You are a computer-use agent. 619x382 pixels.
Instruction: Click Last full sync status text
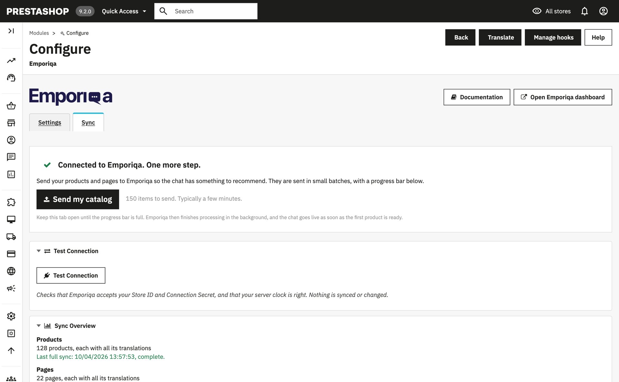[x=101, y=357]
